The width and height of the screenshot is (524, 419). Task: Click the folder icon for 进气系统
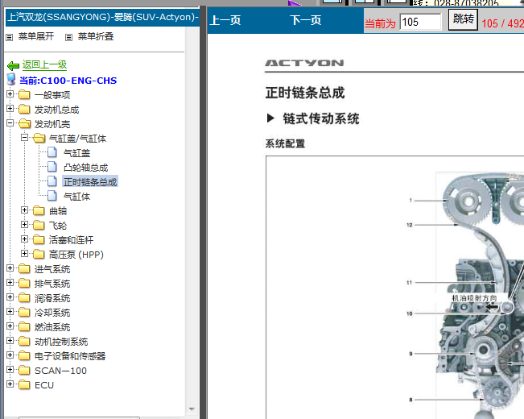(24, 269)
